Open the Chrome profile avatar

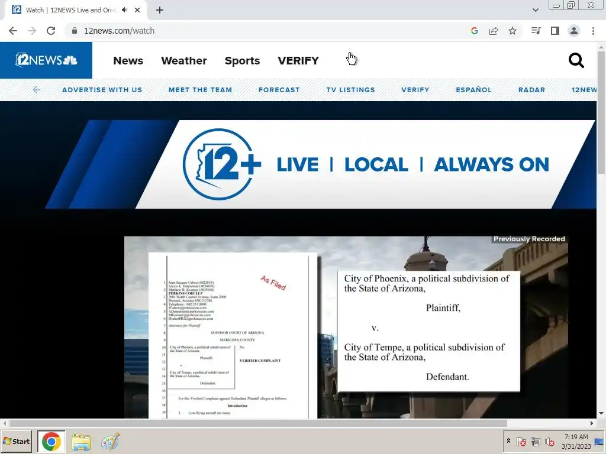click(574, 31)
